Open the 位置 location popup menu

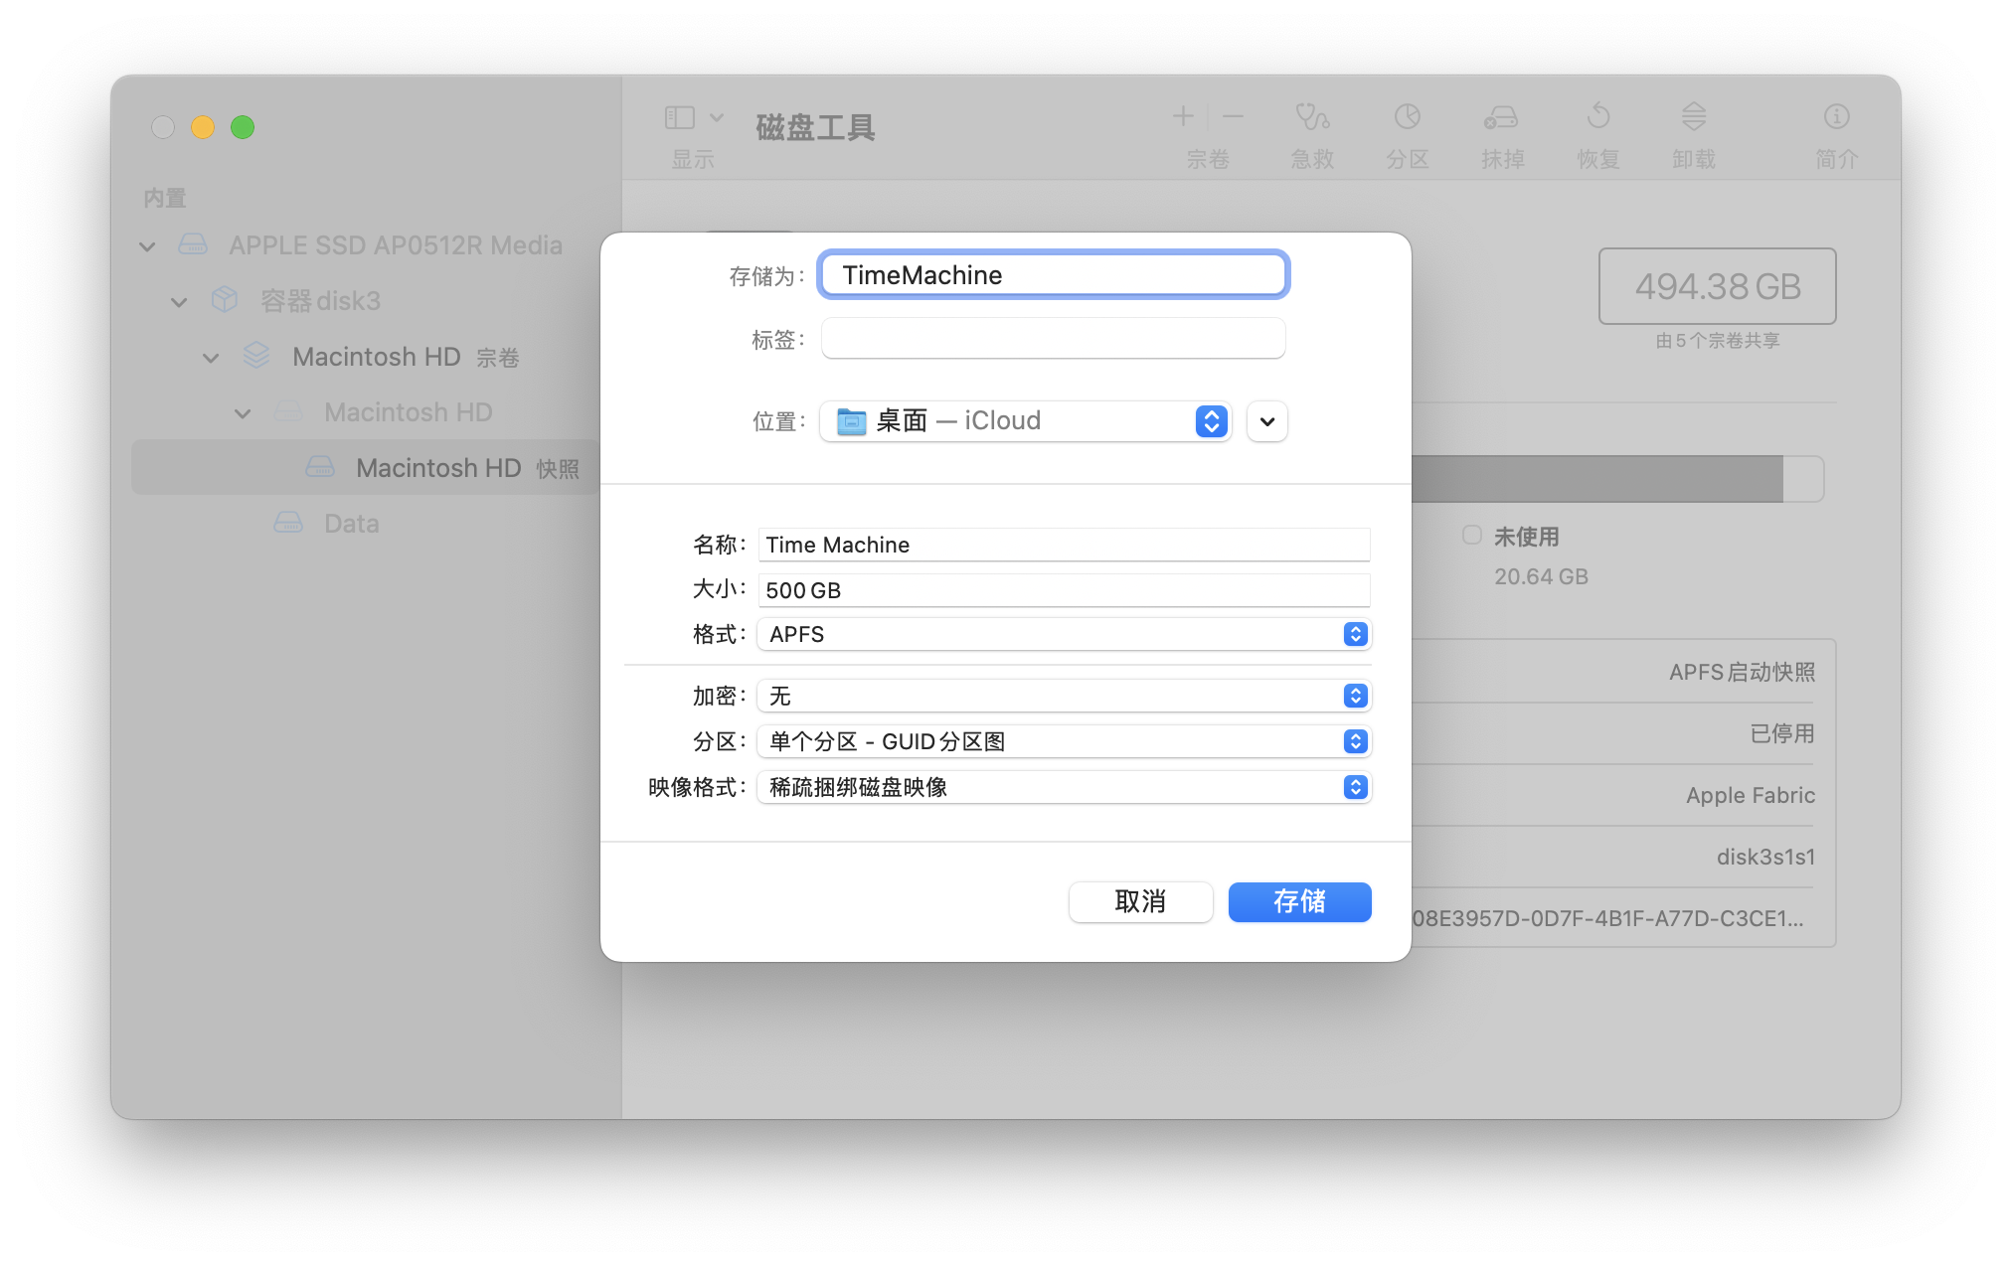coord(1024,421)
